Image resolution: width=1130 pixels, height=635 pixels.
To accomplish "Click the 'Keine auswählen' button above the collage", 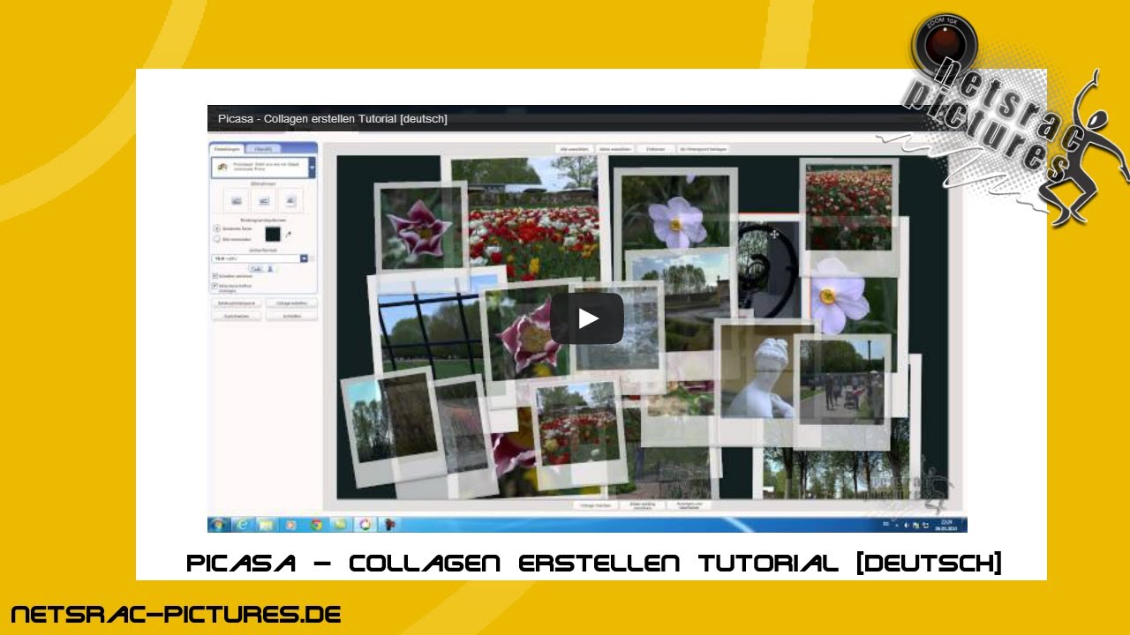I will tap(616, 149).
